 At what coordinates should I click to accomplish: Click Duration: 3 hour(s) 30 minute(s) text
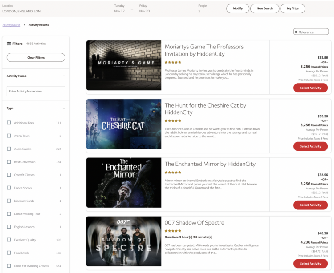(188, 237)
